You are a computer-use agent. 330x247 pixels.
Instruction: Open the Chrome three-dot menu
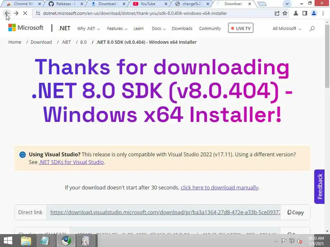tap(323, 13)
